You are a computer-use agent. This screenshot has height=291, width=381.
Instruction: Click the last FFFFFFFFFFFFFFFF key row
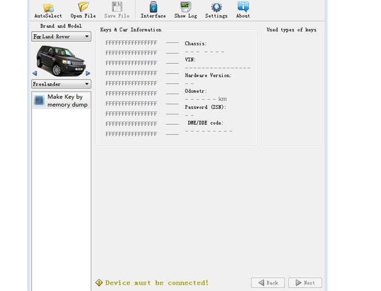click(x=131, y=134)
